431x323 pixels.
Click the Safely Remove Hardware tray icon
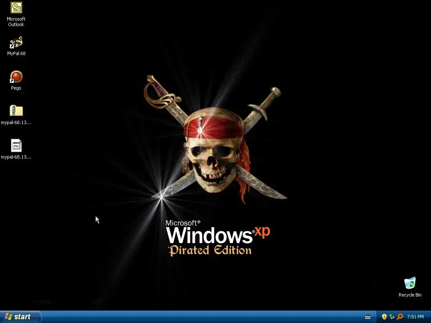coord(392,317)
